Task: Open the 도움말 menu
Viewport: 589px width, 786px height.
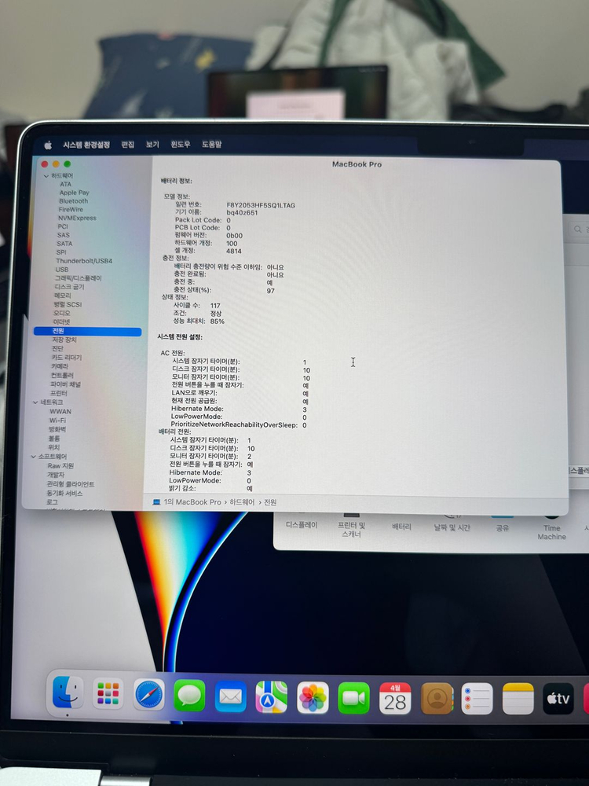Action: coord(211,145)
